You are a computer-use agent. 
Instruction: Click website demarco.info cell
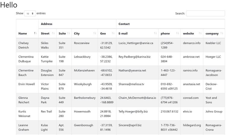[192, 43]
